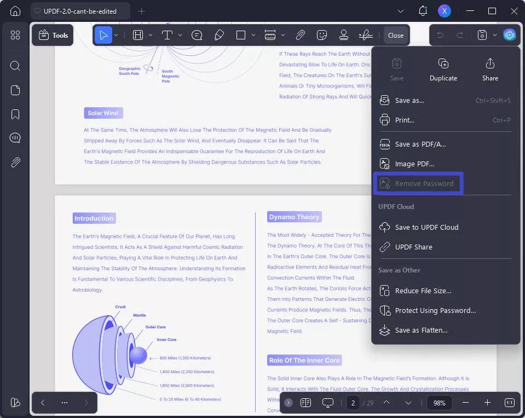525x418 pixels.
Task: Click the save disk icon in top bar
Action: pos(482,35)
